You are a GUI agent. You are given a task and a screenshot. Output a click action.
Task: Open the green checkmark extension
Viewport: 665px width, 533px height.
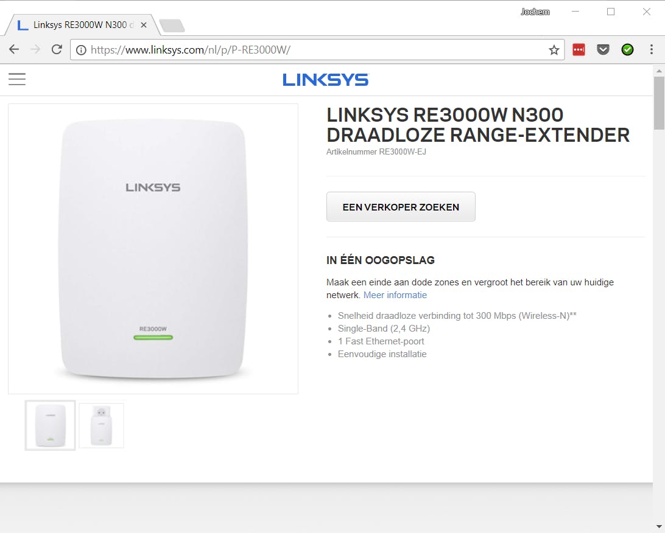[x=627, y=49]
